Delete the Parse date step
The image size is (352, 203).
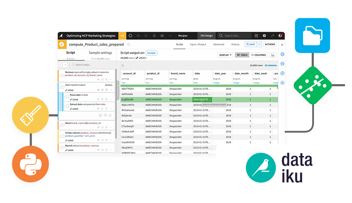coord(106,99)
